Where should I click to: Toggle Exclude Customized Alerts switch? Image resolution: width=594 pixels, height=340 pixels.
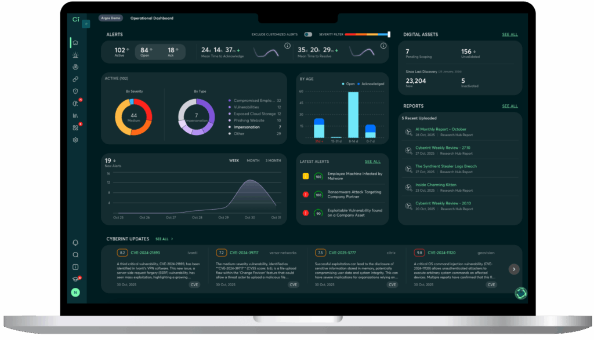308,35
